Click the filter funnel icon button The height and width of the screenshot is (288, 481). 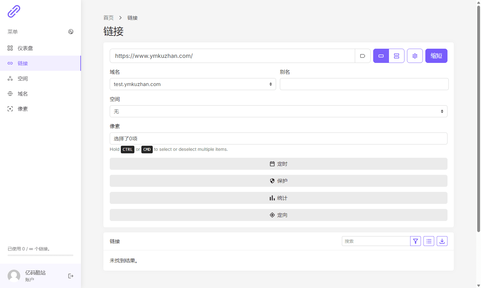click(416, 241)
